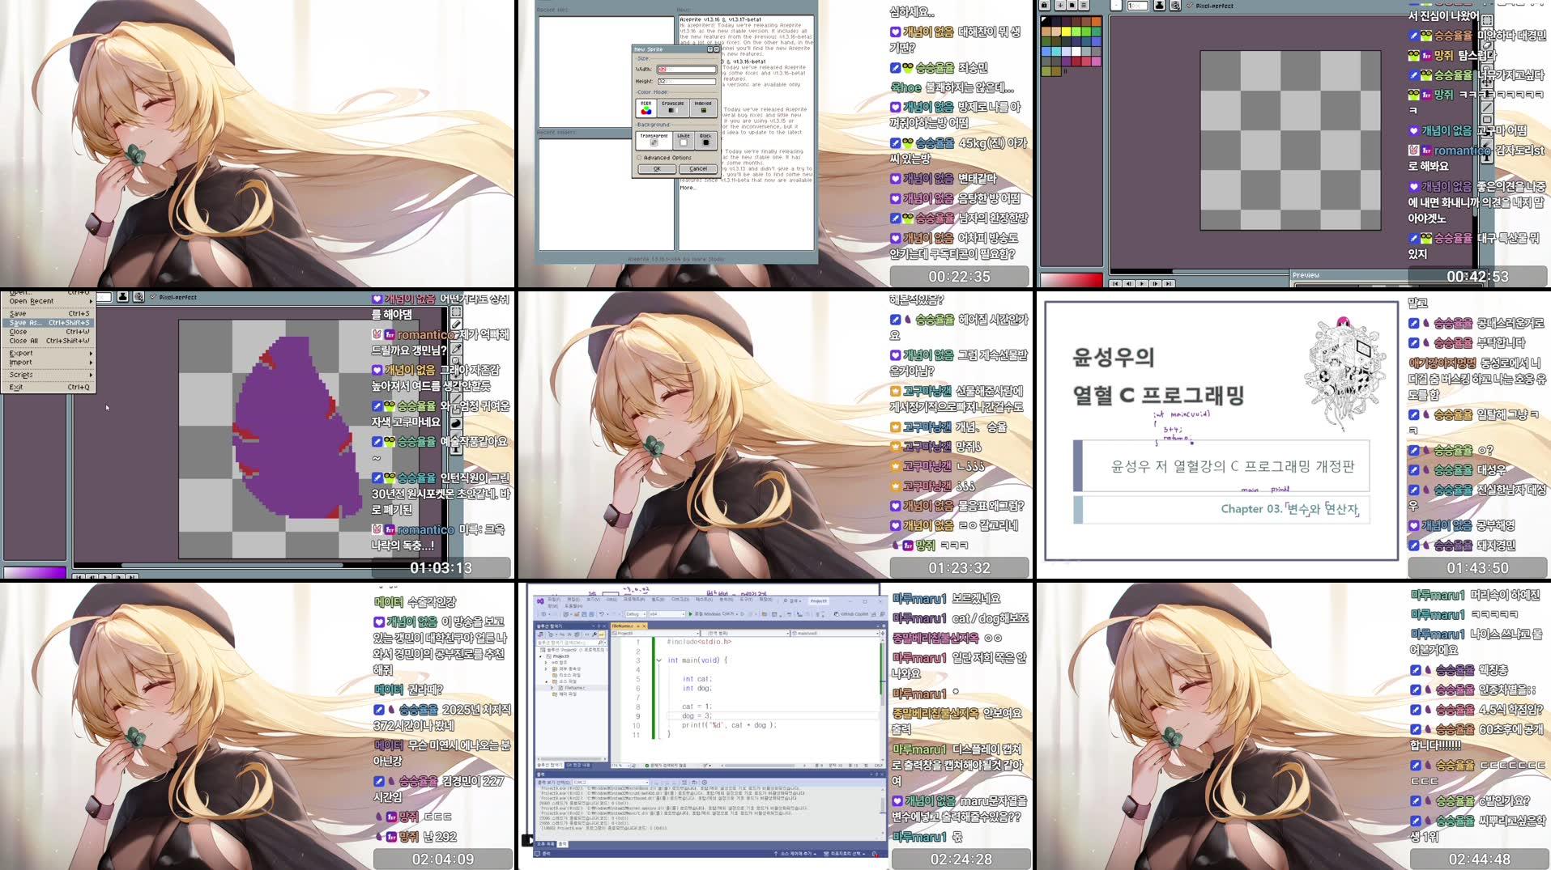The height and width of the screenshot is (870, 1551).
Task: Click the palette edit lock icon
Action: pos(1044,5)
